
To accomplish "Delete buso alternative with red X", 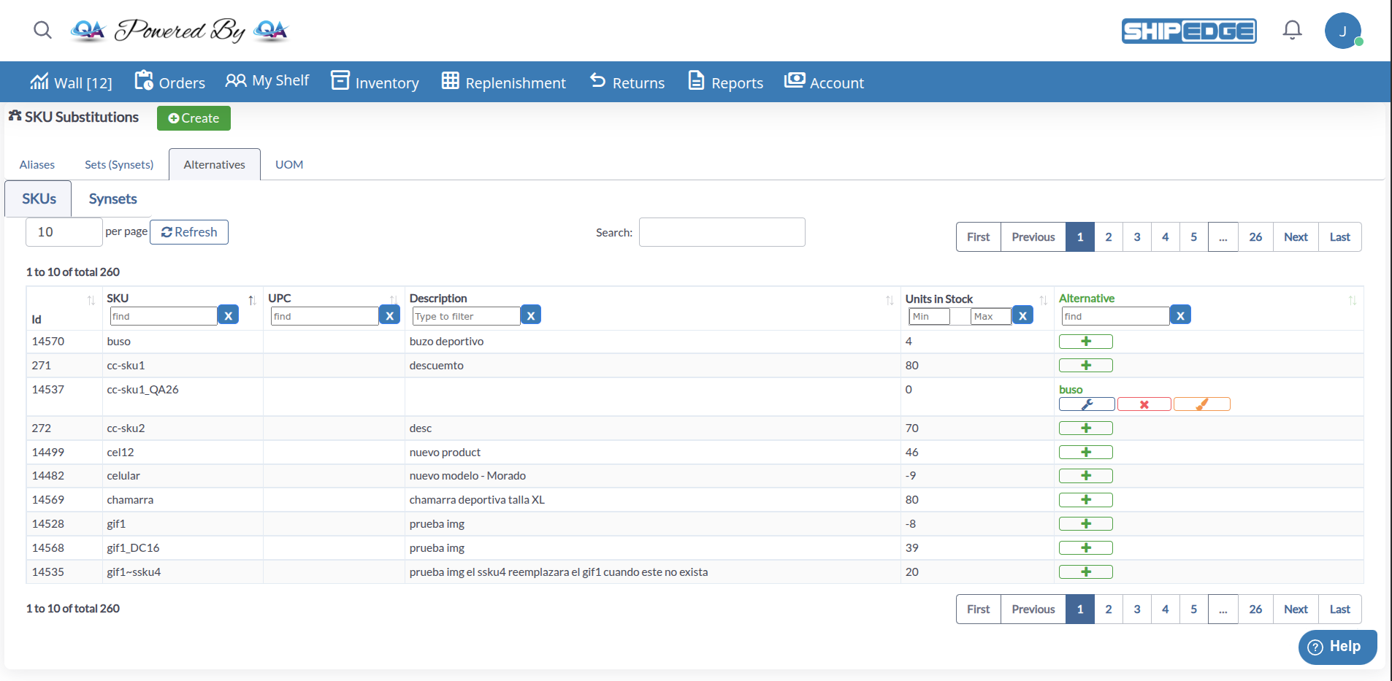I will 1144,404.
